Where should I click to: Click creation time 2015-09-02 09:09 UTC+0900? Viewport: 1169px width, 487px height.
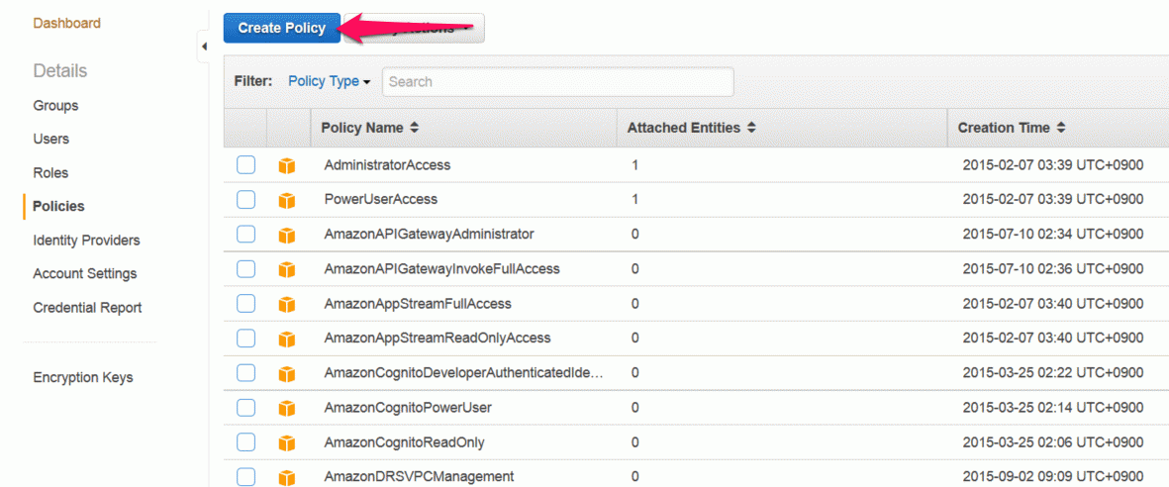[x=1053, y=476]
